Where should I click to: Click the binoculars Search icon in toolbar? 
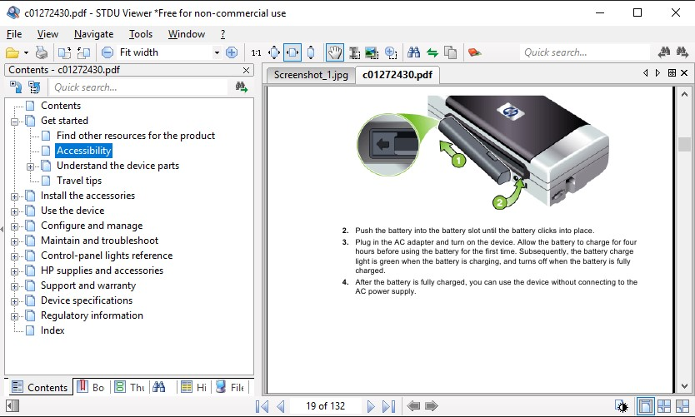point(413,52)
